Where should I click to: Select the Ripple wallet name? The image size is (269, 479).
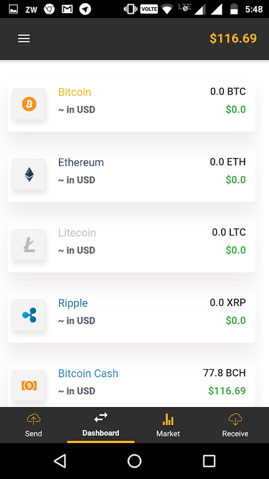pos(73,303)
